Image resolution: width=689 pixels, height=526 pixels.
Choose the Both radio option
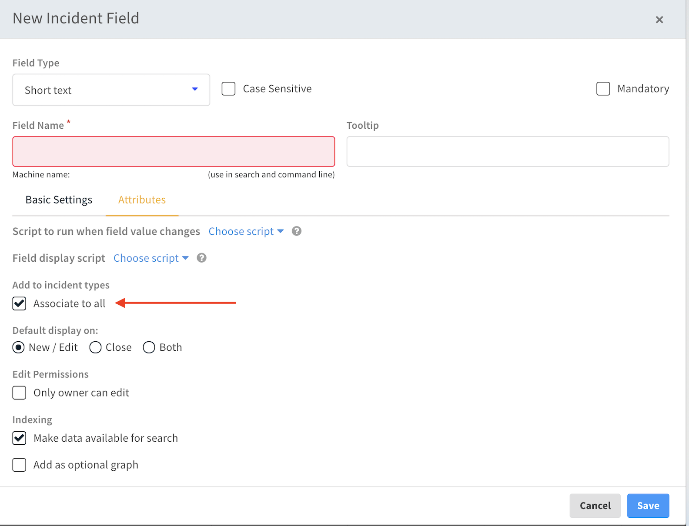pos(149,347)
